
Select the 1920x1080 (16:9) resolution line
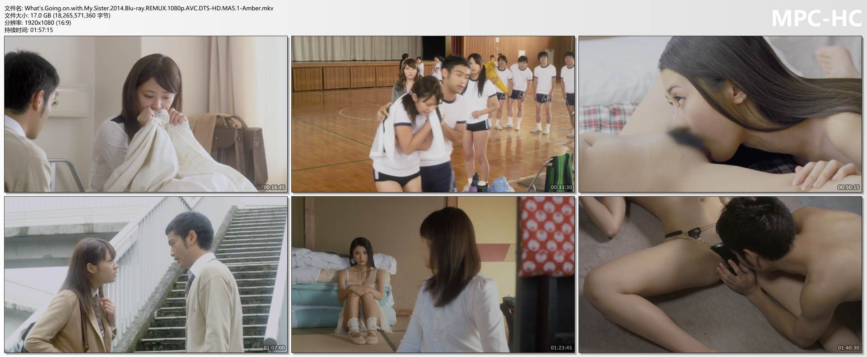tap(37, 23)
